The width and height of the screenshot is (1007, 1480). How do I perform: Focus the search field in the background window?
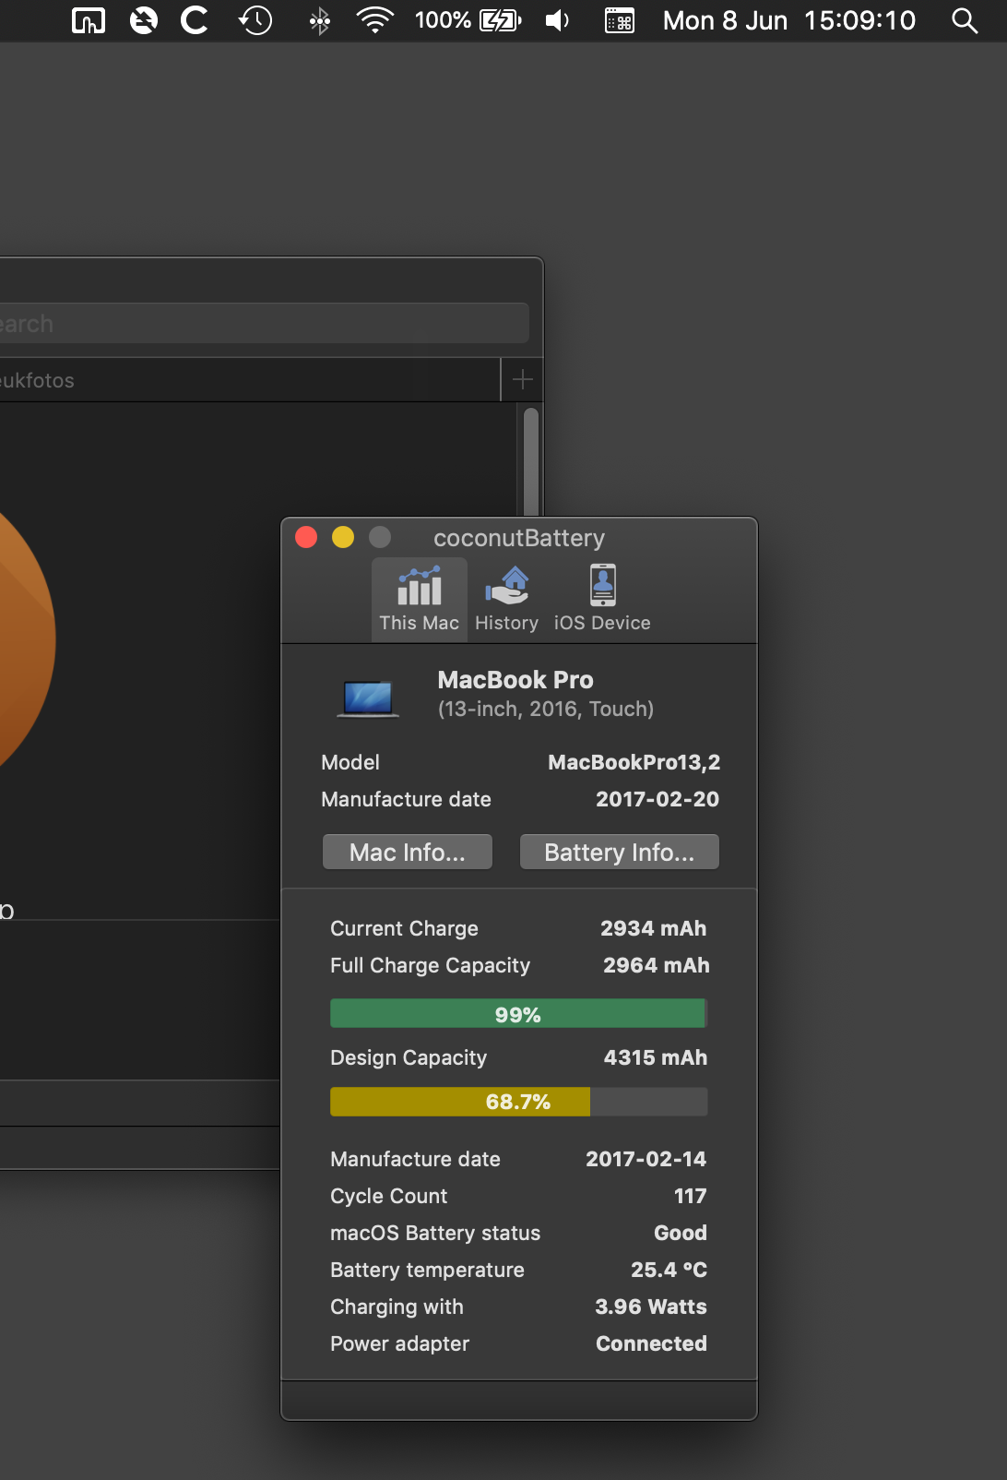[264, 324]
